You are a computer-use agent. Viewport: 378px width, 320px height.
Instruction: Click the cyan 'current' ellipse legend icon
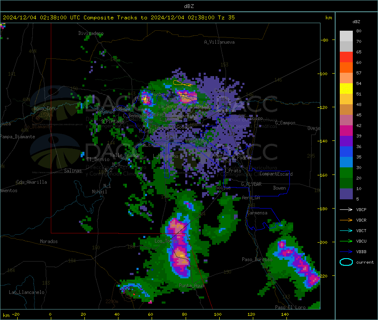[346, 262]
